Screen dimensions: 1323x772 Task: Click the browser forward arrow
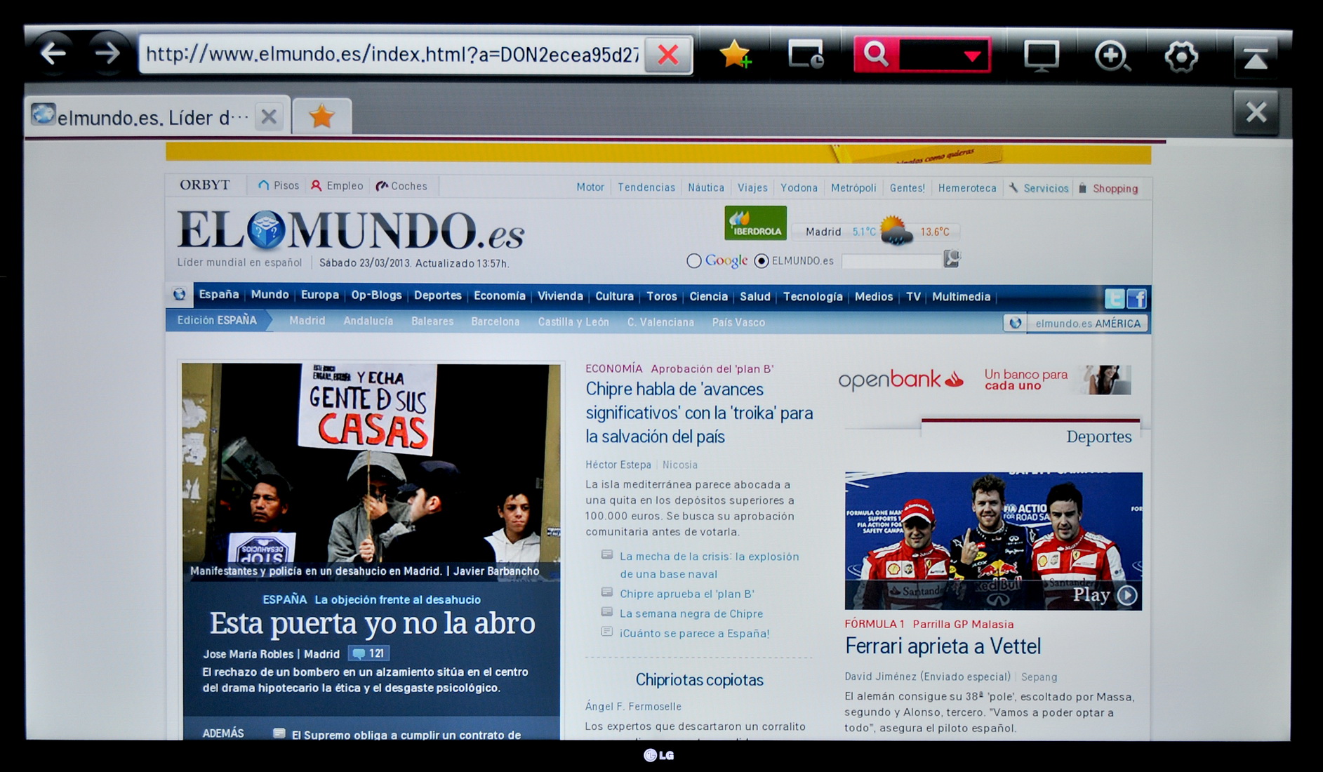107,53
